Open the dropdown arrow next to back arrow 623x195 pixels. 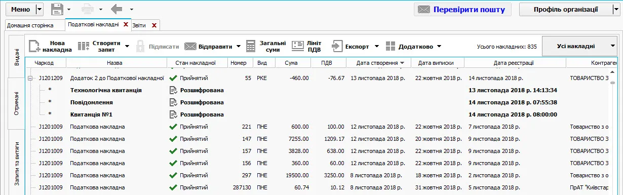pos(132,9)
